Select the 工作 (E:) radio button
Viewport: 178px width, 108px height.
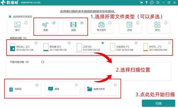[103, 43]
